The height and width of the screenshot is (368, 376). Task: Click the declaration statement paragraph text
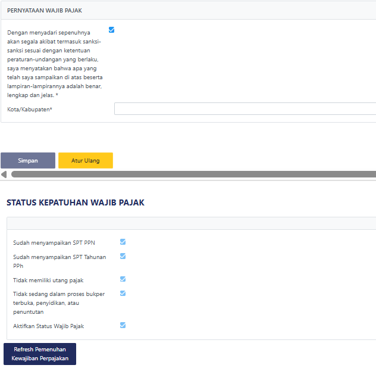54,64
